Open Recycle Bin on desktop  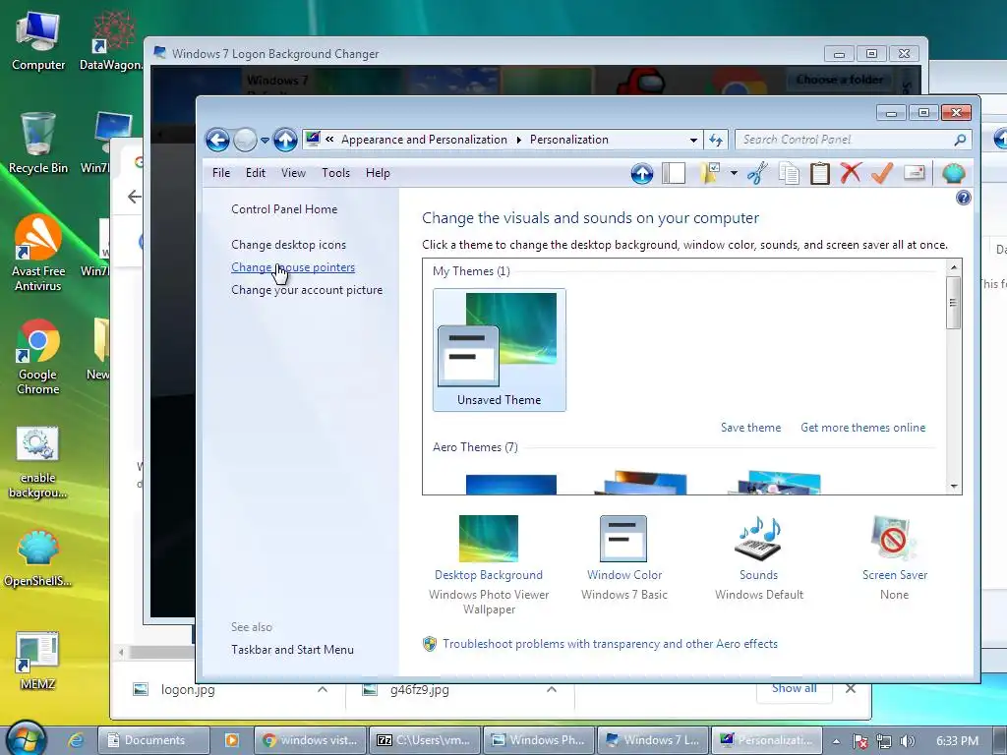tap(38, 144)
